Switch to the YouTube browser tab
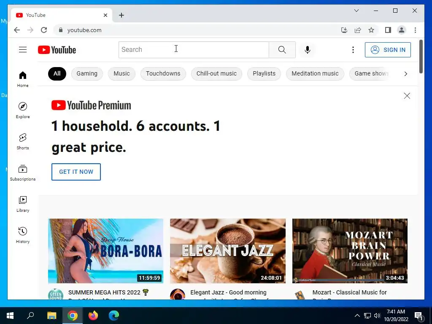Image resolution: width=432 pixels, height=324 pixels. pyautogui.click(x=62, y=15)
